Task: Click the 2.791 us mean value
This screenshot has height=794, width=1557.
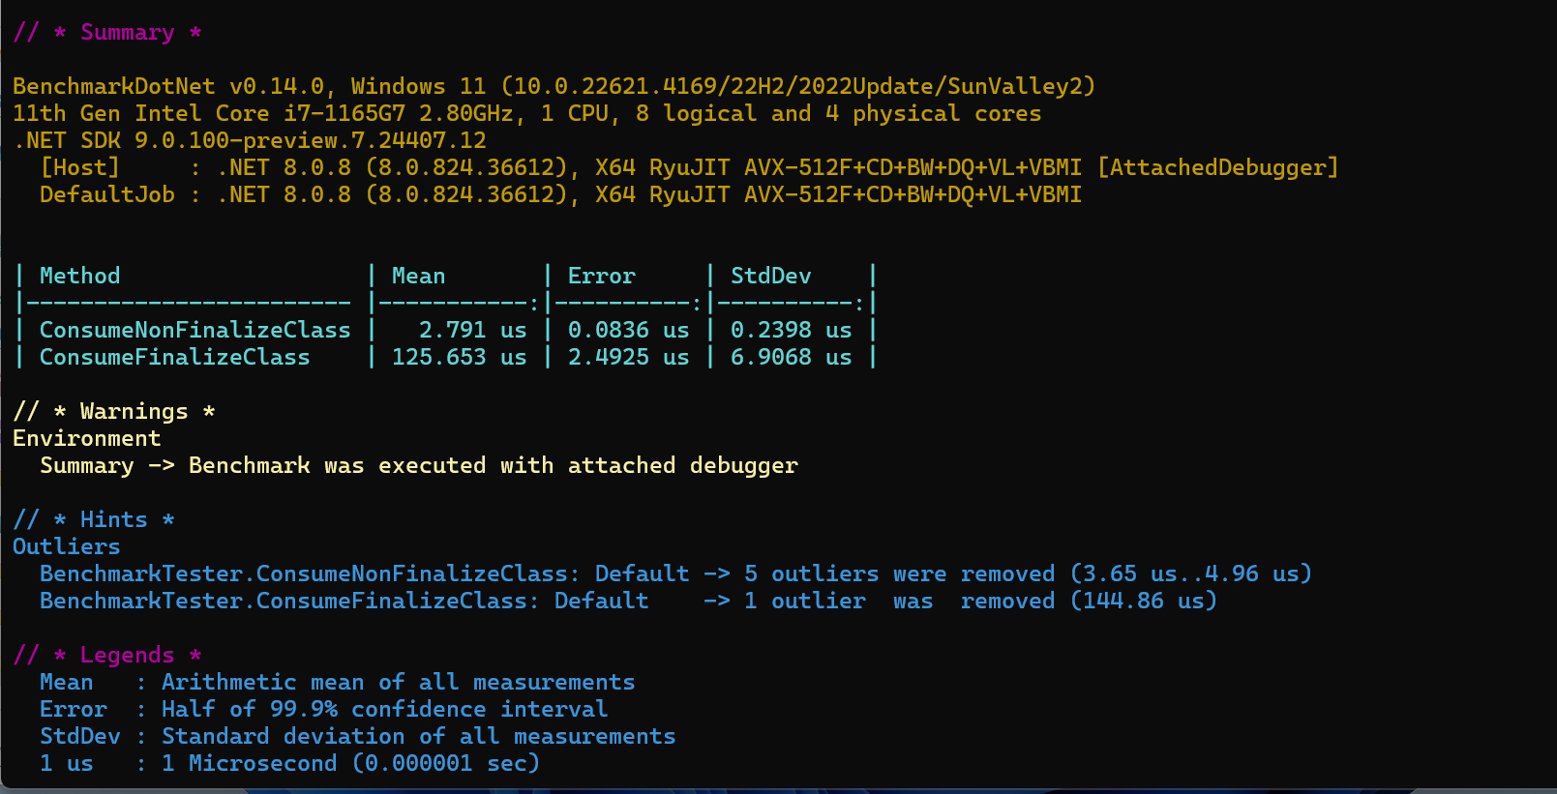Action: tap(472, 331)
